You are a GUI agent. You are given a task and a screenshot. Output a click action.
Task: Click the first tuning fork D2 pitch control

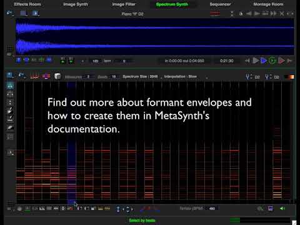(252, 77)
